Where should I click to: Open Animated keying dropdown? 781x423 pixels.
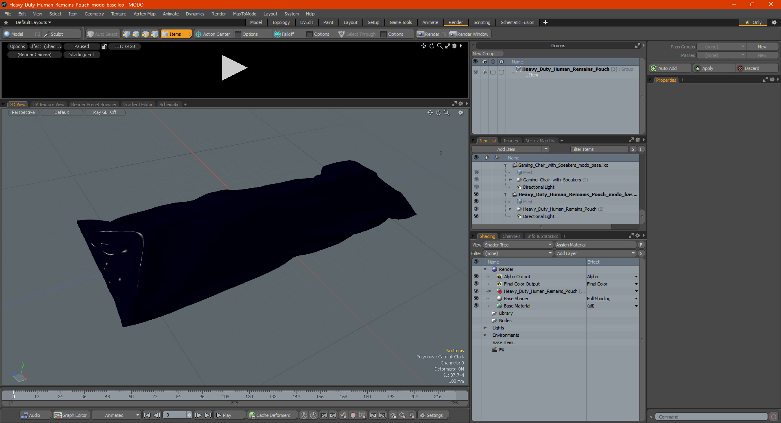116,415
